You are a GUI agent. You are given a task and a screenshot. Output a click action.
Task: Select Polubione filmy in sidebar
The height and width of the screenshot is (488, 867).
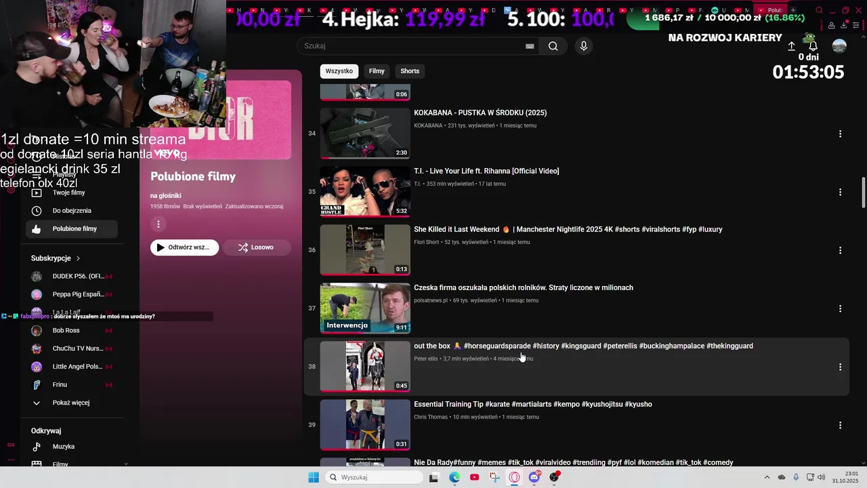(72, 229)
